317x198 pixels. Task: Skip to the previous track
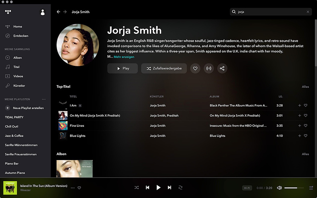coord(147,187)
